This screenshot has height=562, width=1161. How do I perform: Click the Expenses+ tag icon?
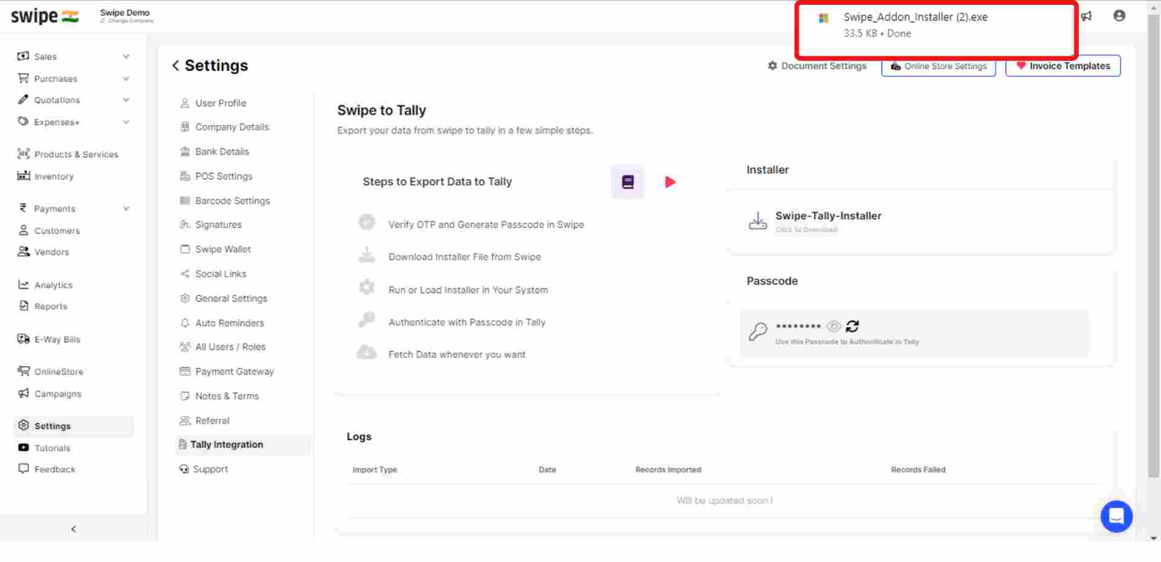tap(23, 121)
